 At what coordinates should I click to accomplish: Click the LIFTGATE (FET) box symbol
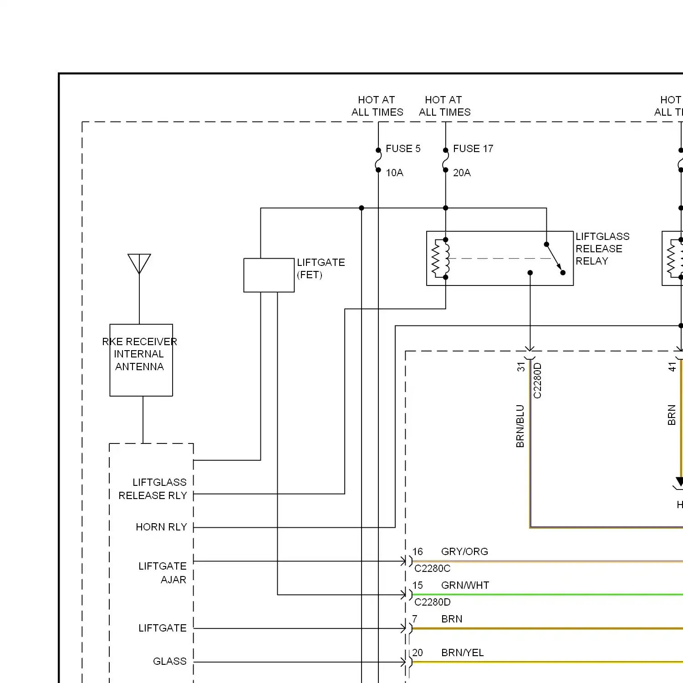pos(269,275)
